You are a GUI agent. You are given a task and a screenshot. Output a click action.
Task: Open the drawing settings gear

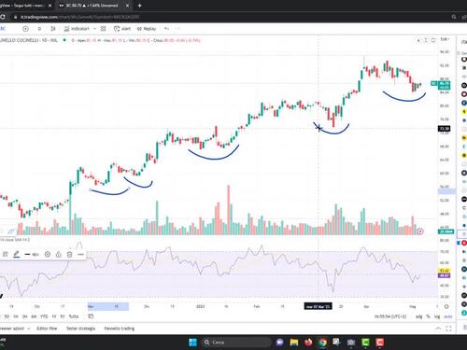pyautogui.click(x=48, y=254)
